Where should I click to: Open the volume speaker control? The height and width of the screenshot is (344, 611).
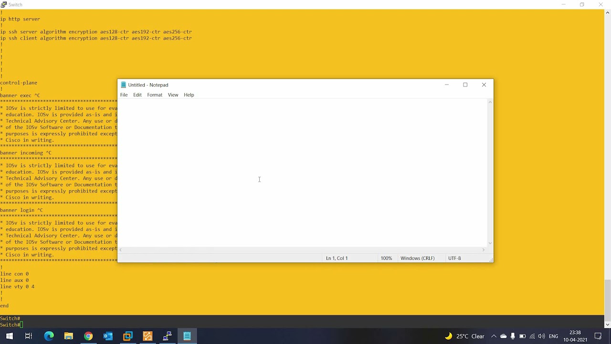pos(541,336)
